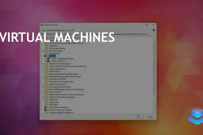Select "Print and Document Services" text

pyautogui.click(x=60, y=87)
